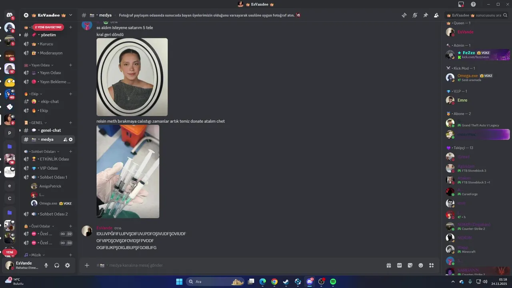Screen dimensions: 512x288
Task: Show hidden system tray icons chevron
Action: tap(453, 282)
